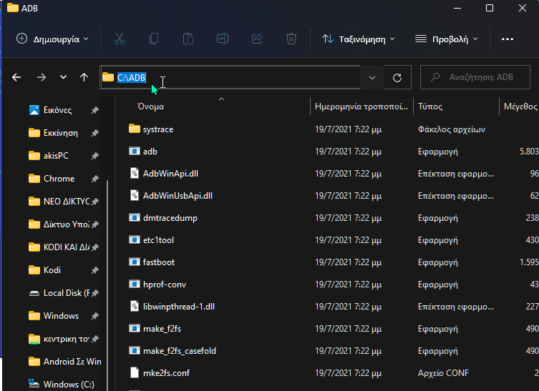
Task: Click the Rename icon in toolbar
Action: 223,39
